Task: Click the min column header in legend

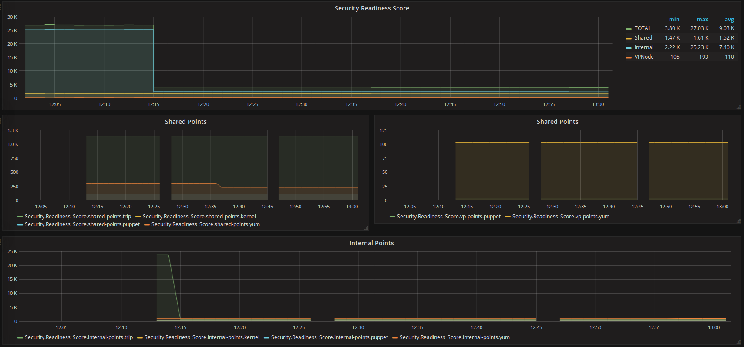Action: [674, 20]
